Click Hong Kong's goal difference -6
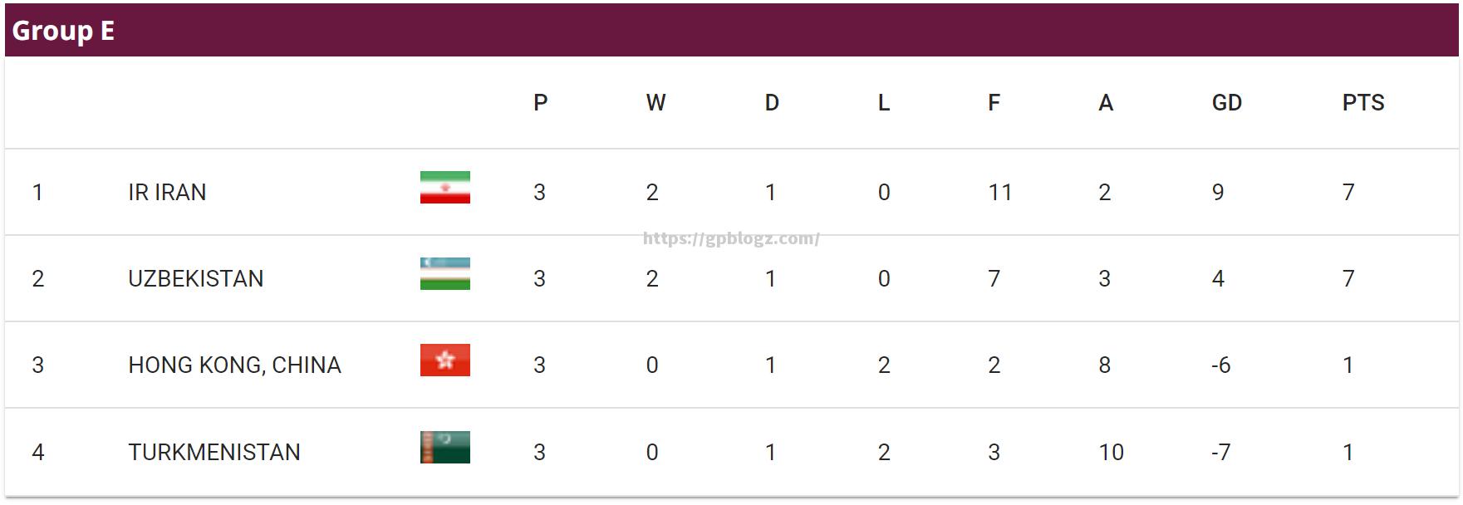Screen dimensions: 1463x505 pyautogui.click(x=1220, y=365)
